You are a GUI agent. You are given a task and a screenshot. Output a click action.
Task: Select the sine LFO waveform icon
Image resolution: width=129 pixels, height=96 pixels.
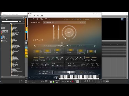(x=81, y=72)
